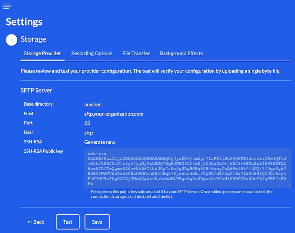Click the Storage section title
This screenshot has height=233, width=295.
pyautogui.click(x=33, y=39)
